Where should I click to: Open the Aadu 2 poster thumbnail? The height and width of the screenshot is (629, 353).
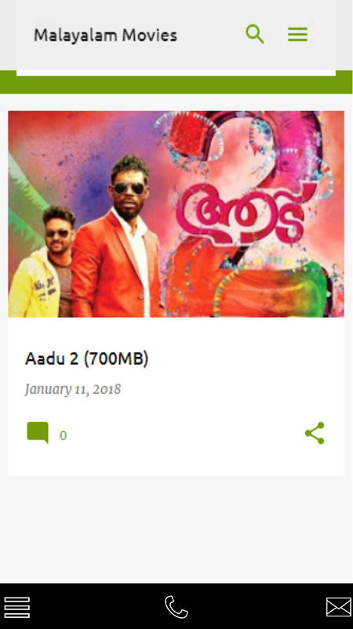(176, 214)
